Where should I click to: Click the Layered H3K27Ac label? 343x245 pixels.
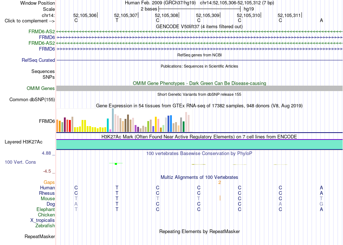pyautogui.click(x=23, y=142)
